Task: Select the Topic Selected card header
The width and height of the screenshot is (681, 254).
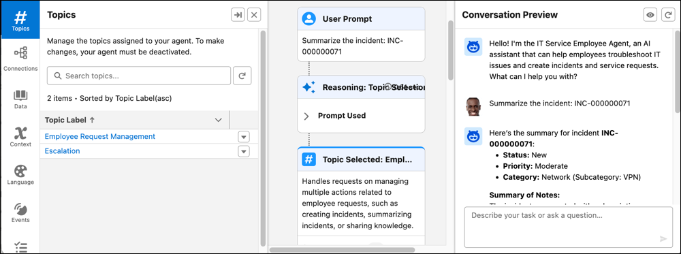Action: pos(361,159)
